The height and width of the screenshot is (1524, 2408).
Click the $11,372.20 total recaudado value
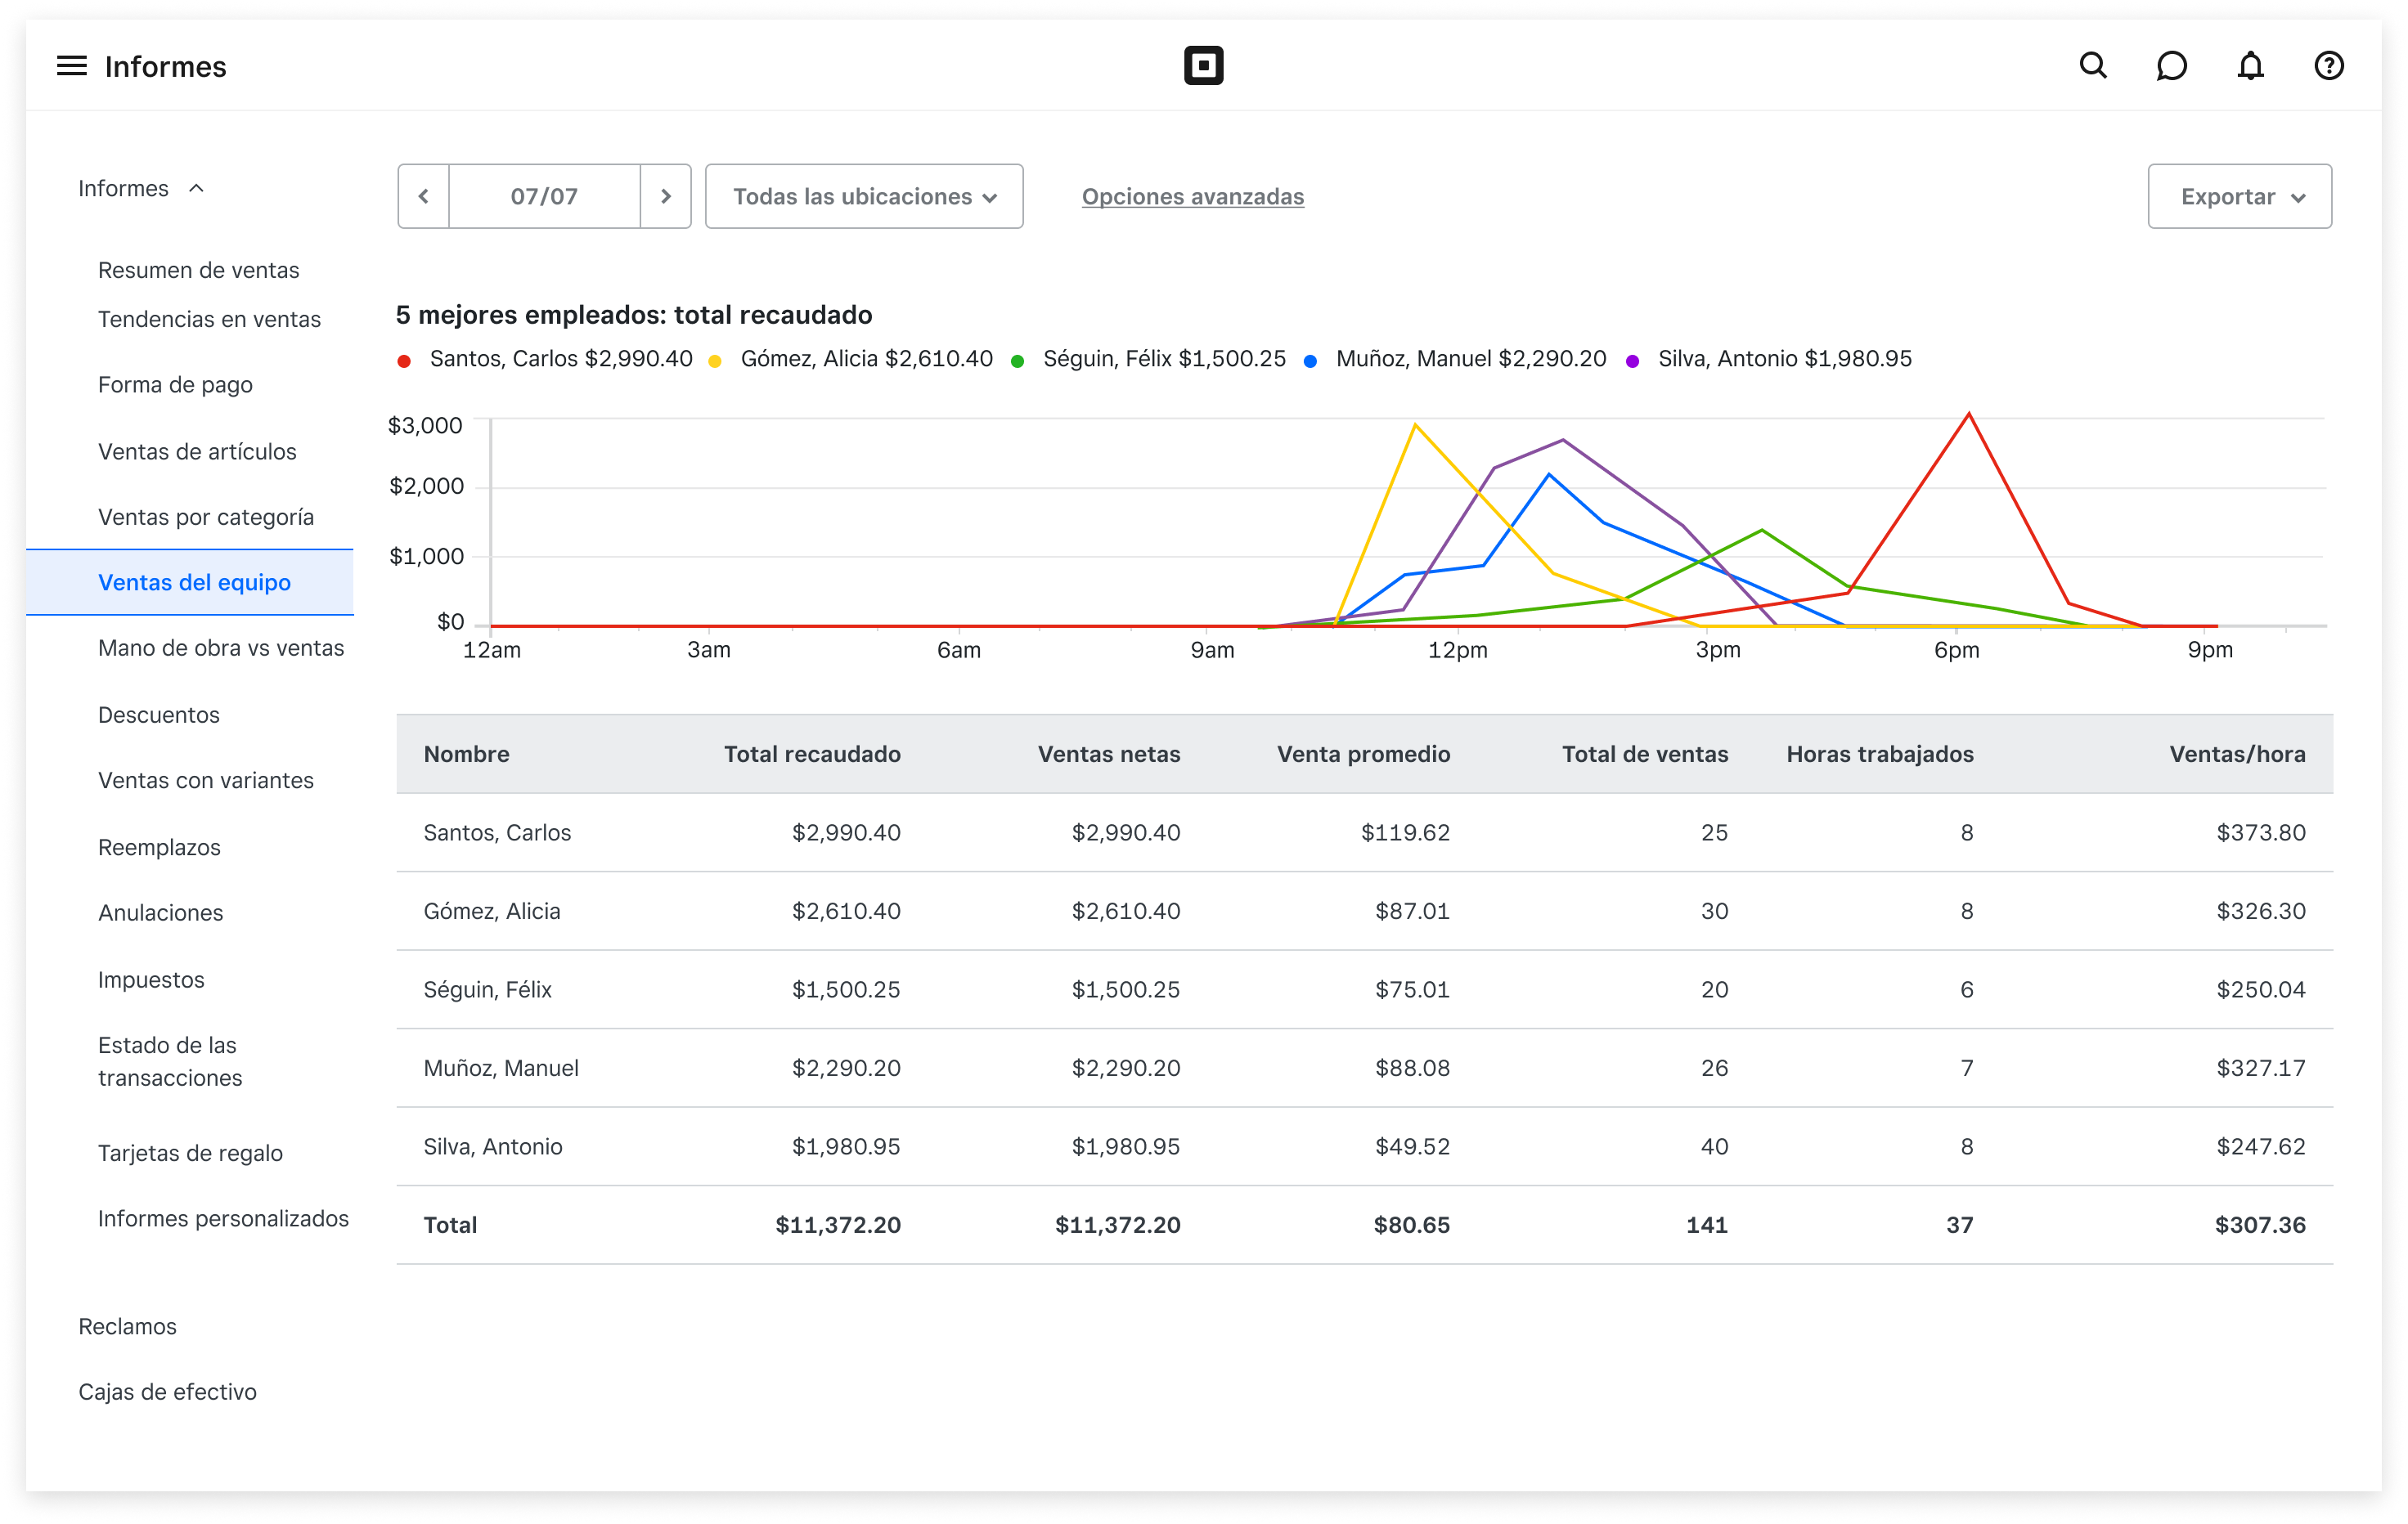tap(838, 1224)
